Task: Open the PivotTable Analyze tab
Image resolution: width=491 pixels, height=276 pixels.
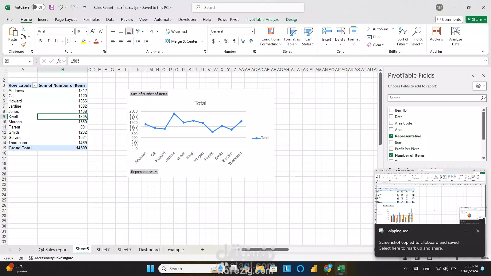Action: tap(263, 19)
